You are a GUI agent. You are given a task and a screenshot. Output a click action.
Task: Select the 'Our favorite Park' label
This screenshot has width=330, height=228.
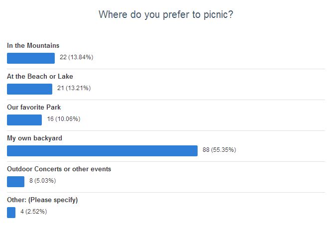34,107
